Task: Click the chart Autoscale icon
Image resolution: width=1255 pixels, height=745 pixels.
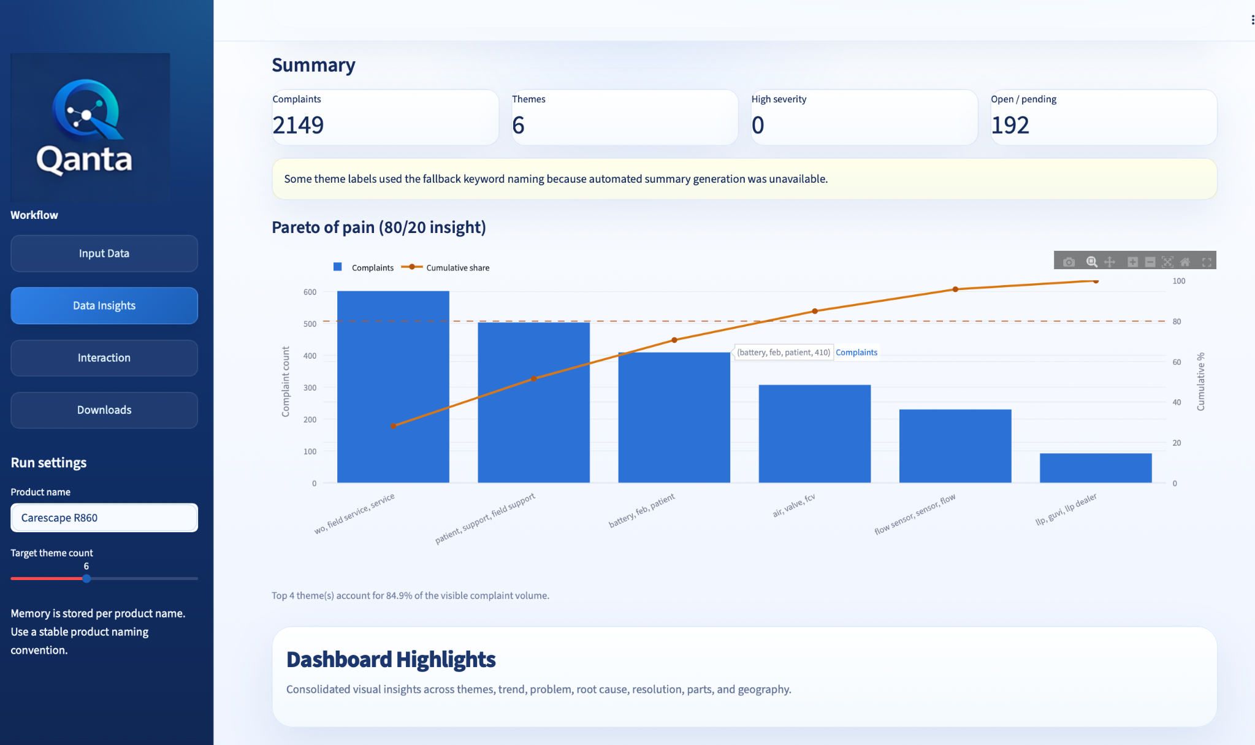Action: pyautogui.click(x=1167, y=262)
